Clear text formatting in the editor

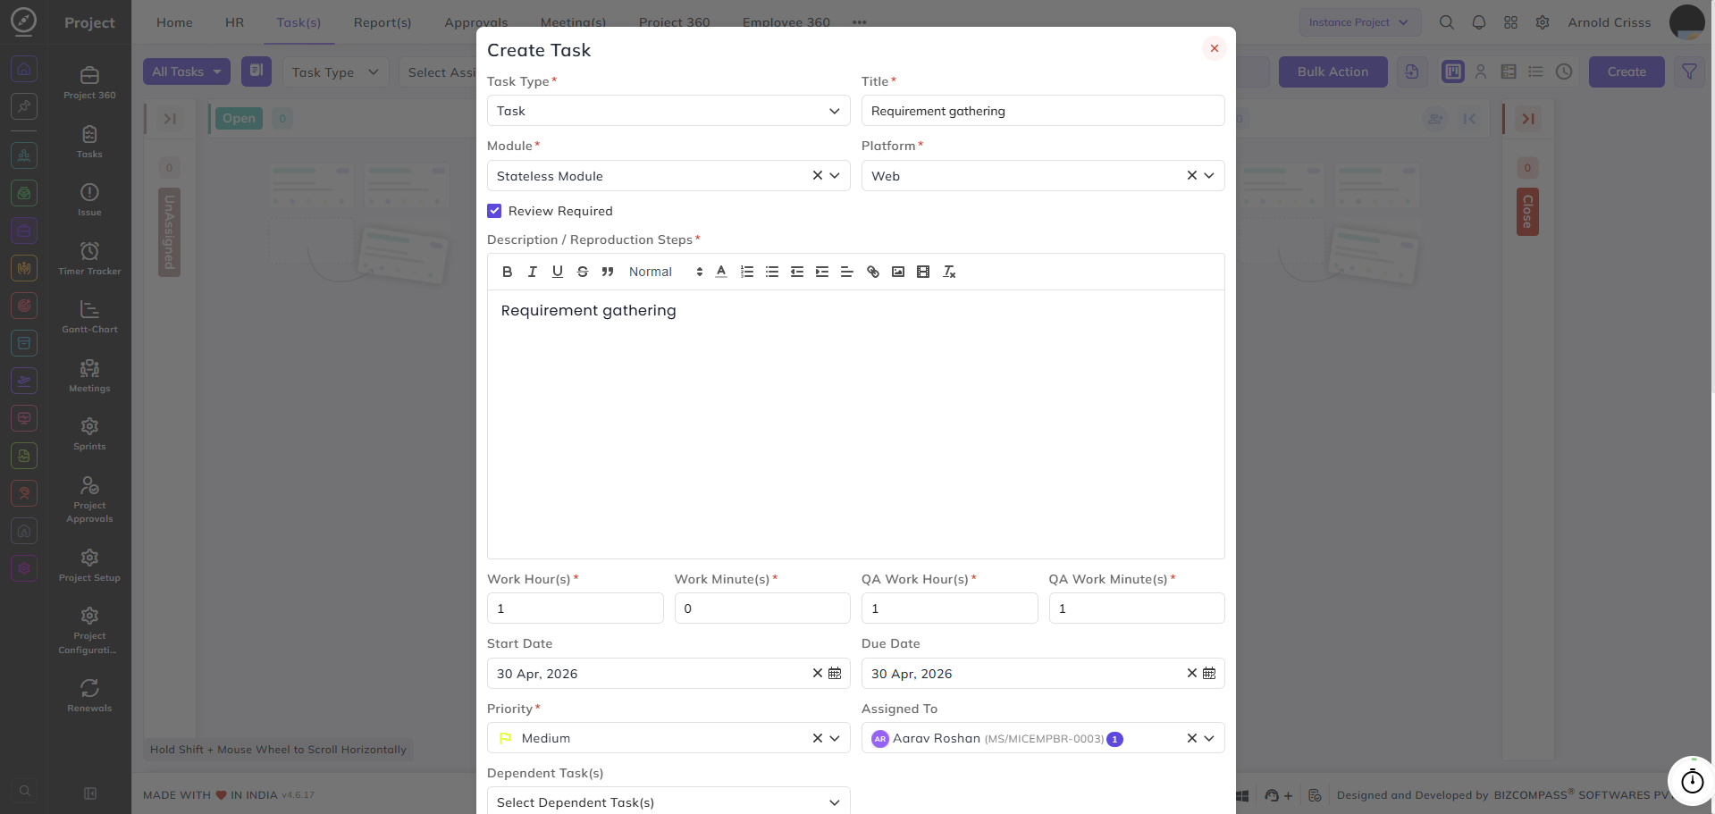[949, 272]
